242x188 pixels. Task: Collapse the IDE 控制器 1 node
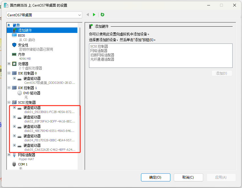coord(9,88)
